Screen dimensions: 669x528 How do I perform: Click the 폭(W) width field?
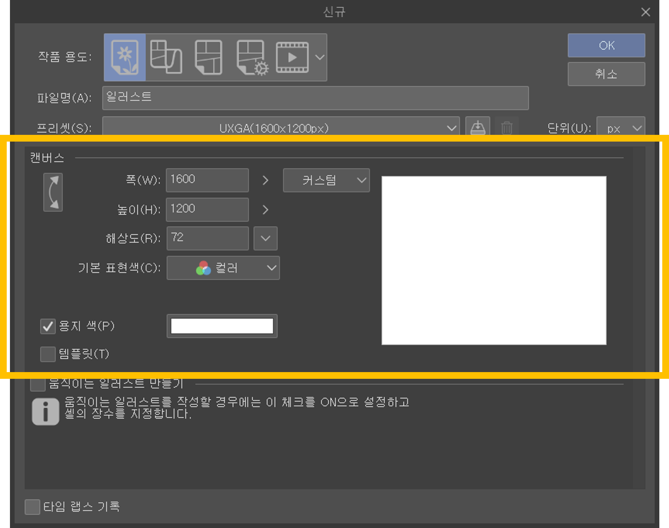207,180
